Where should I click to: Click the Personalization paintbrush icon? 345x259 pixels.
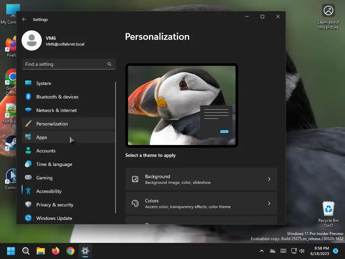tap(28, 123)
